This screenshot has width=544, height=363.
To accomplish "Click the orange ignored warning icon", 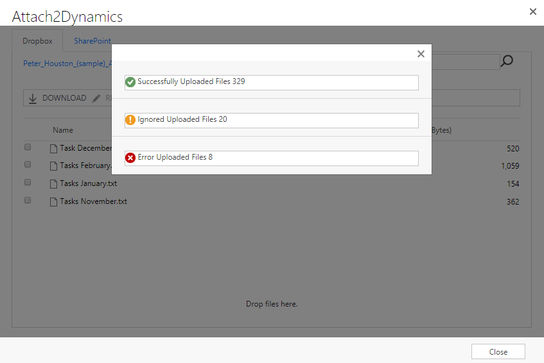I will [130, 120].
